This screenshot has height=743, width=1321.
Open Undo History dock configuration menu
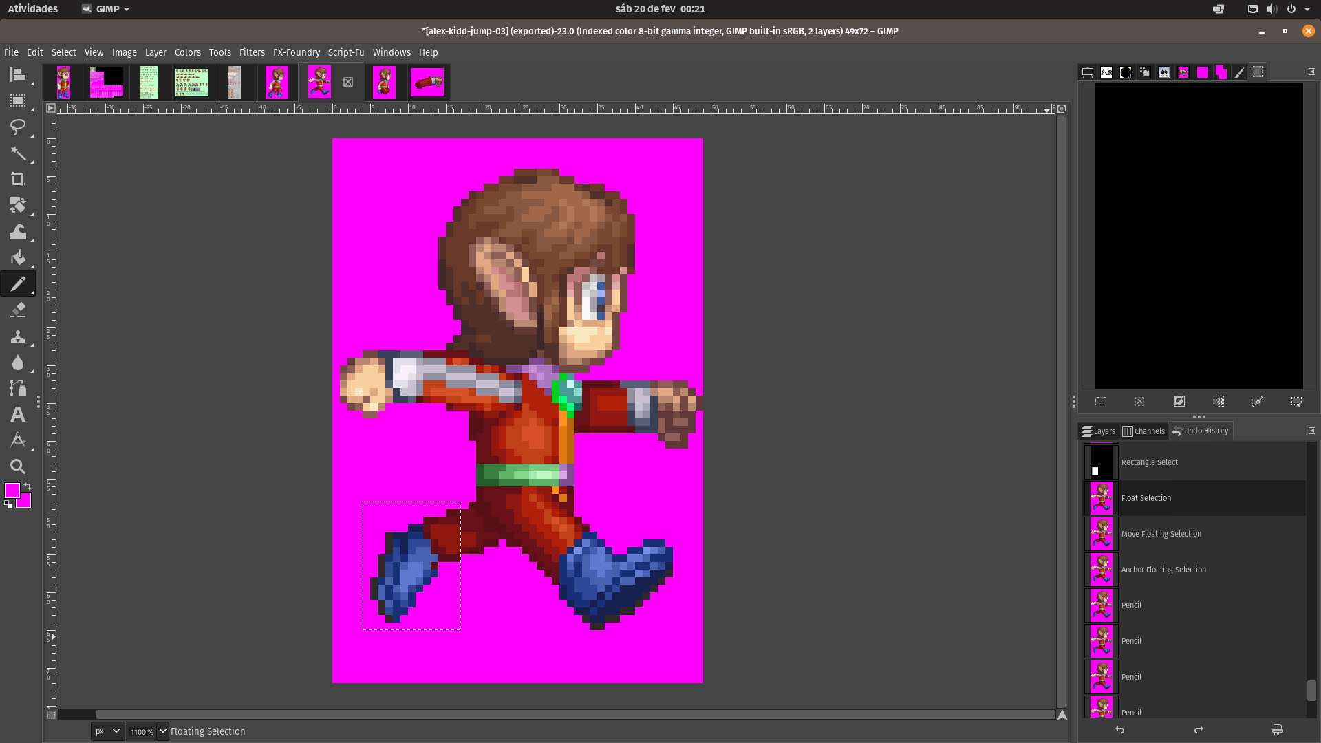1311,431
